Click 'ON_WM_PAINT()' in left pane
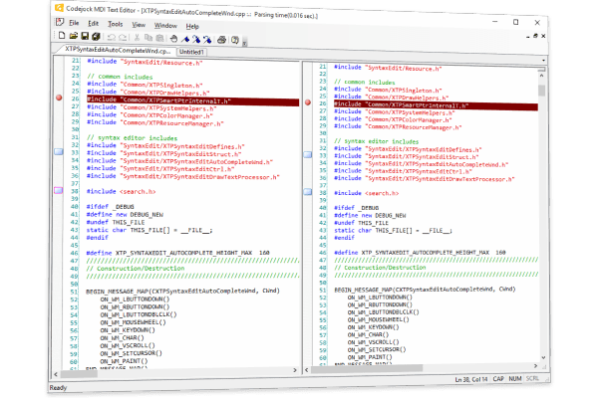598x398 pixels. point(124,360)
